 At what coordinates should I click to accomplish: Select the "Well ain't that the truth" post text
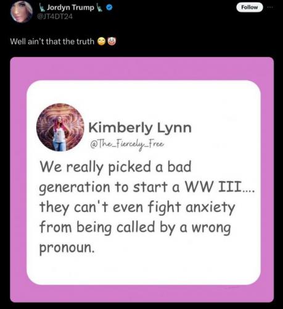point(52,41)
